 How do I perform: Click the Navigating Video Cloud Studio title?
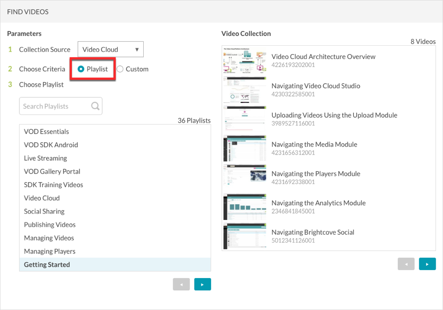(x=316, y=86)
